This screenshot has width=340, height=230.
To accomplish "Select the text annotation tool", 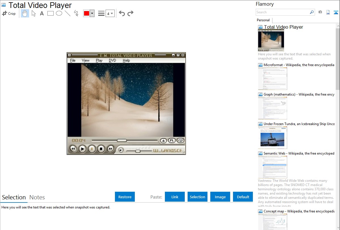I will point(42,13).
